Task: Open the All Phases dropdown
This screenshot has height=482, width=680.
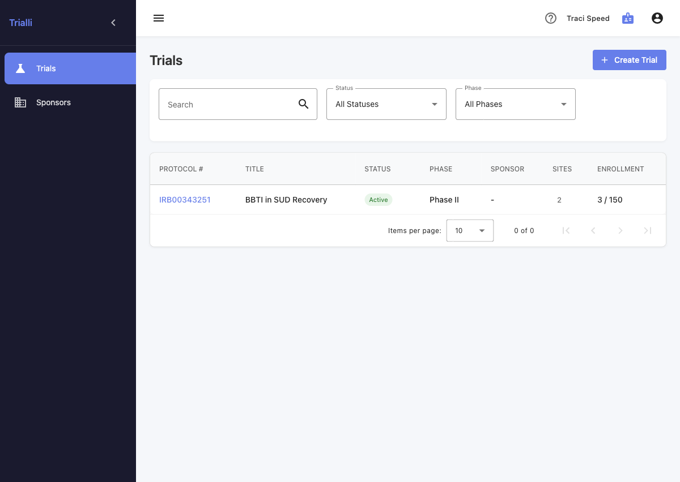Action: [x=515, y=104]
